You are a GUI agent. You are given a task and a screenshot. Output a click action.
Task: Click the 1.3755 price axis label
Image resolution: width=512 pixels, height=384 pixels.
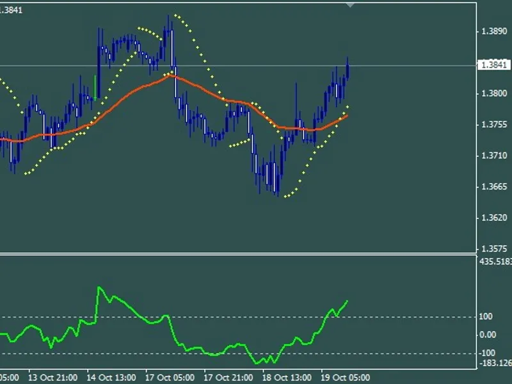tap(494, 124)
